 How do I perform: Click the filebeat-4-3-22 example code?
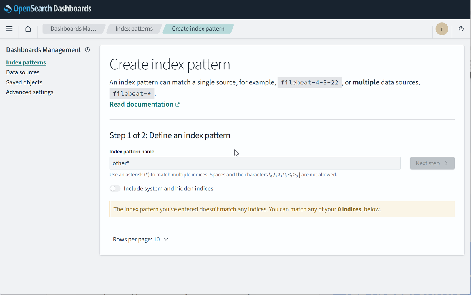pos(310,82)
